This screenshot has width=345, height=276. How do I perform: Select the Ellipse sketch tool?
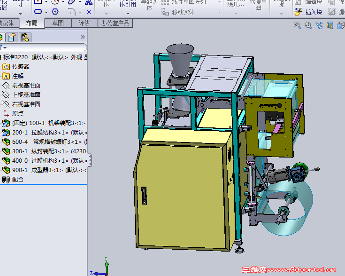point(72,2)
